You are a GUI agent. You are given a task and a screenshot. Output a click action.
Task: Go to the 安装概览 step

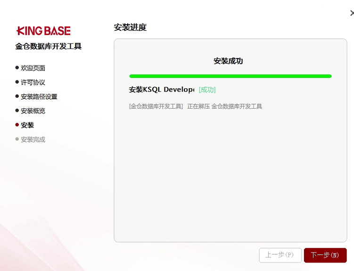point(33,111)
